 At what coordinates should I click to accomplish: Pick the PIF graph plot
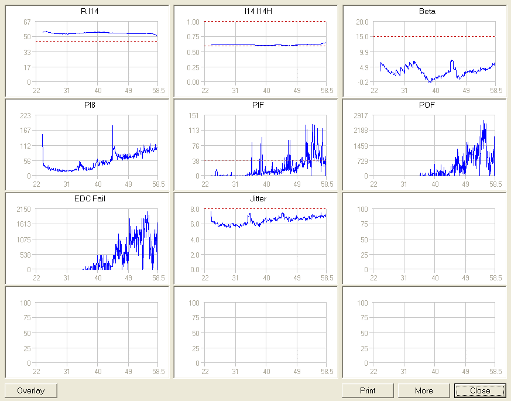(x=265, y=145)
